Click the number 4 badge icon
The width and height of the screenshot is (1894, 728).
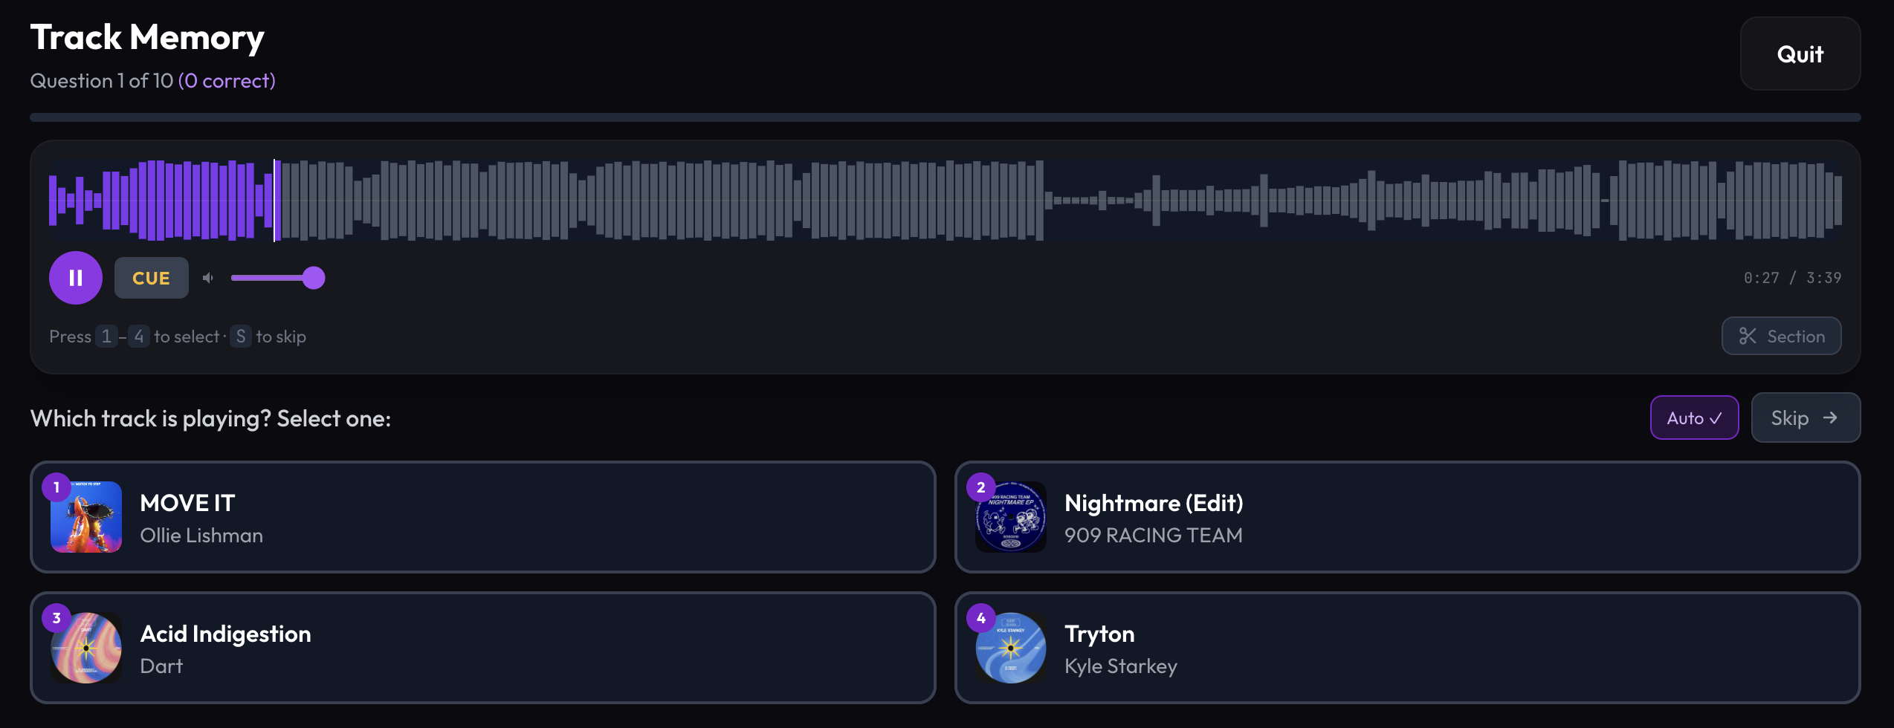(x=981, y=618)
